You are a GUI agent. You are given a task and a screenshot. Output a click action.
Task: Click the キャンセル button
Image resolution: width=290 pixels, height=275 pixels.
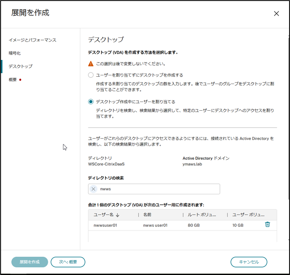[249, 262]
